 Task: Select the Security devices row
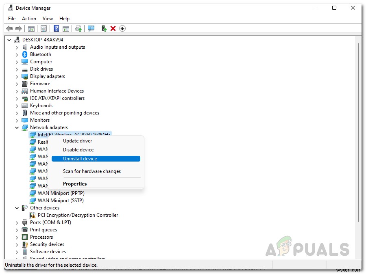[47, 244]
